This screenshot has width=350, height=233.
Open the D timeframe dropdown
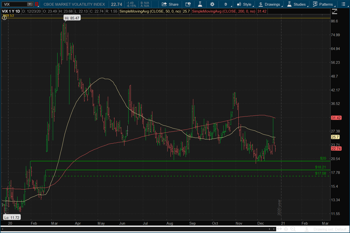(227, 4)
